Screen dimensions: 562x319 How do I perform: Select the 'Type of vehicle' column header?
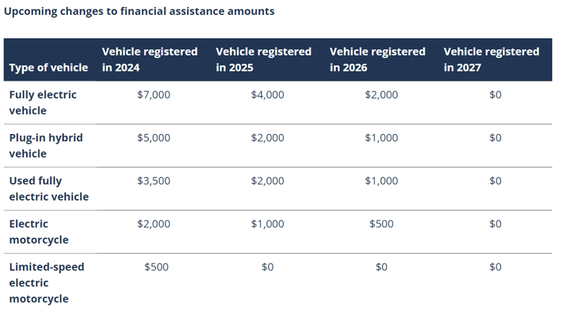pyautogui.click(x=49, y=68)
